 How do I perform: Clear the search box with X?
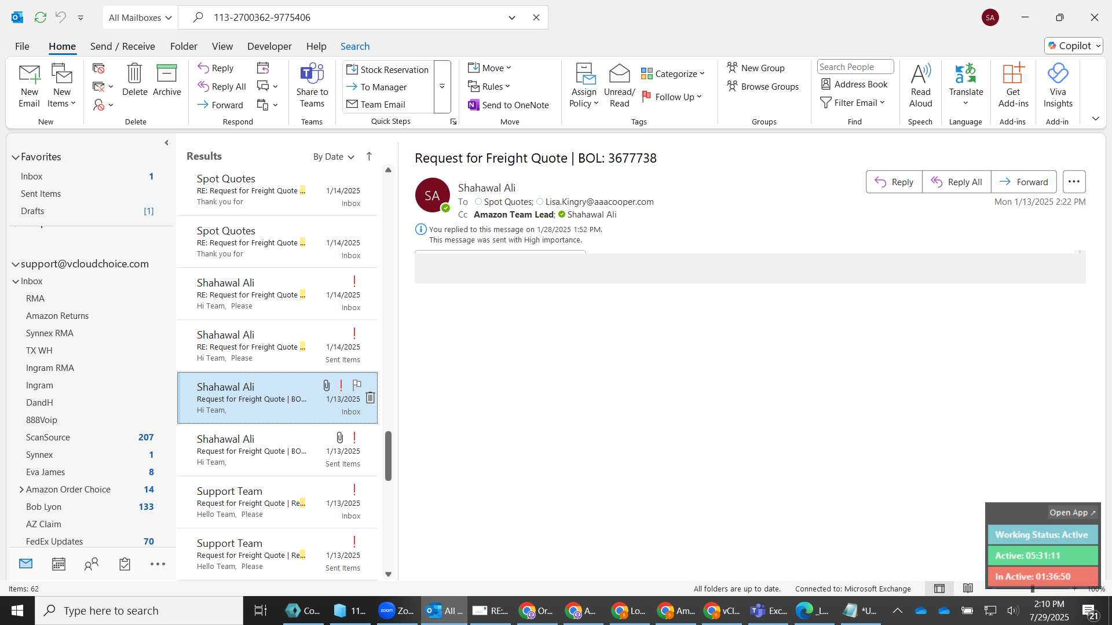[536, 17]
